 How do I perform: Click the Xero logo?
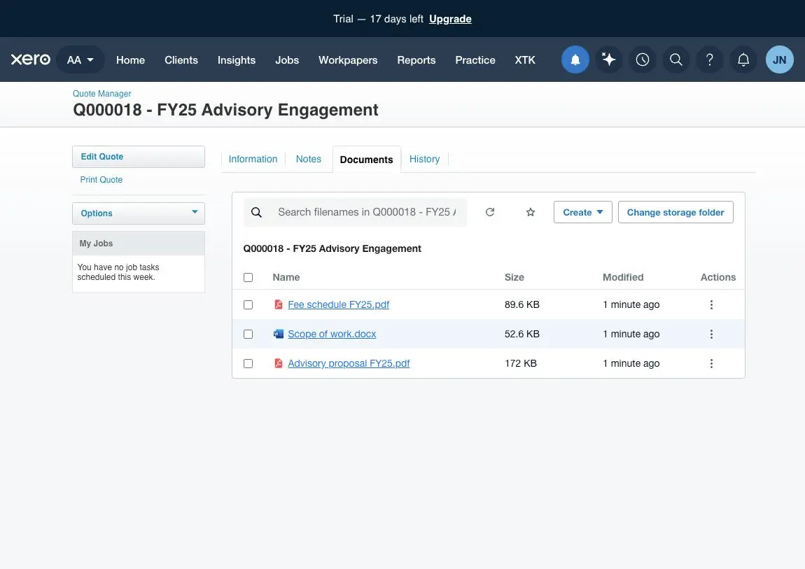31,59
